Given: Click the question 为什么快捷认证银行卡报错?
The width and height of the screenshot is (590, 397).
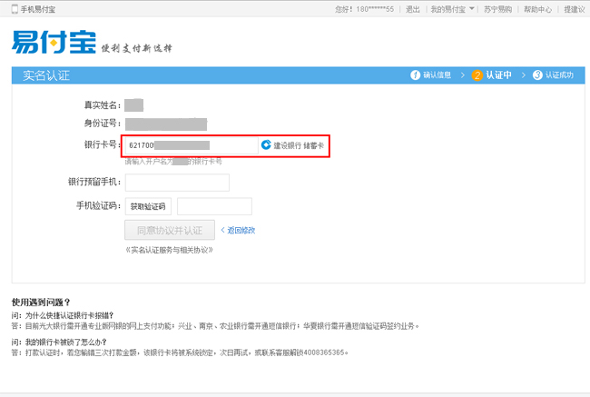Looking at the screenshot, I should 69,315.
